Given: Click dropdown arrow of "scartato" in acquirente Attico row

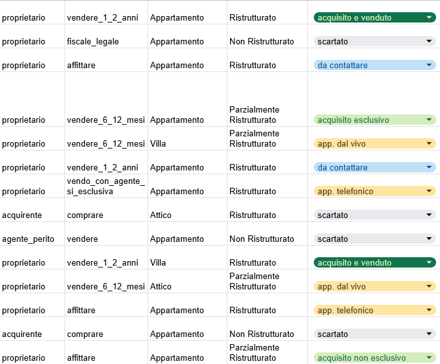Looking at the screenshot, I should tap(430, 215).
